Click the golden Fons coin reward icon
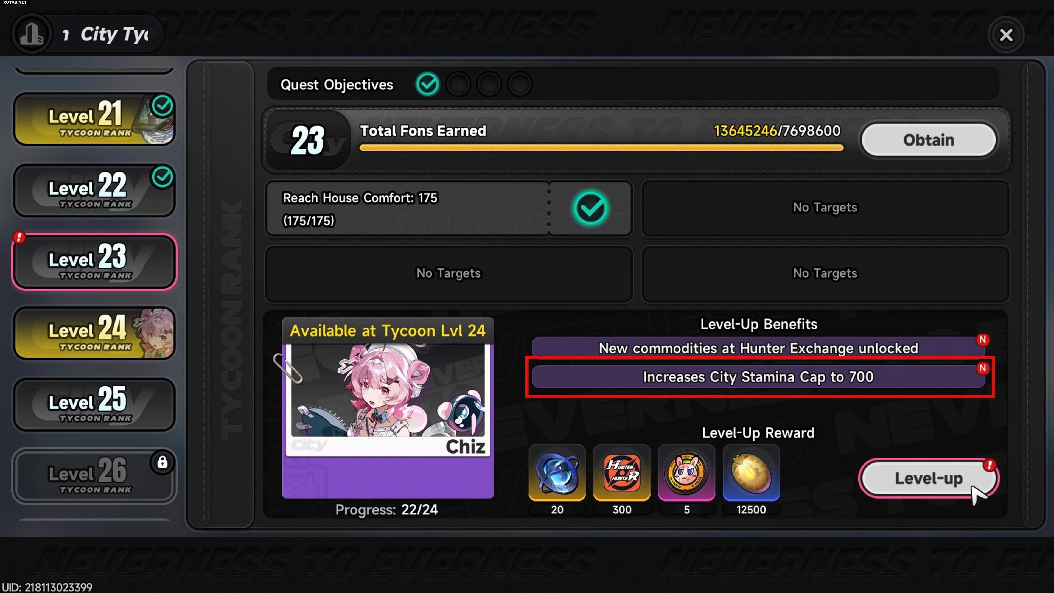The height and width of the screenshot is (593, 1054). click(x=751, y=473)
